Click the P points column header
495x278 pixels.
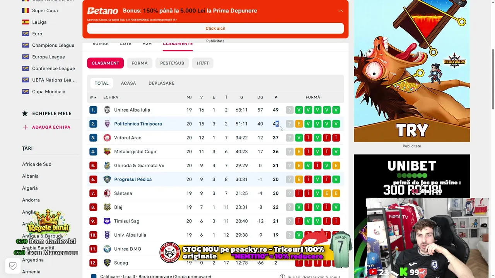click(x=276, y=97)
